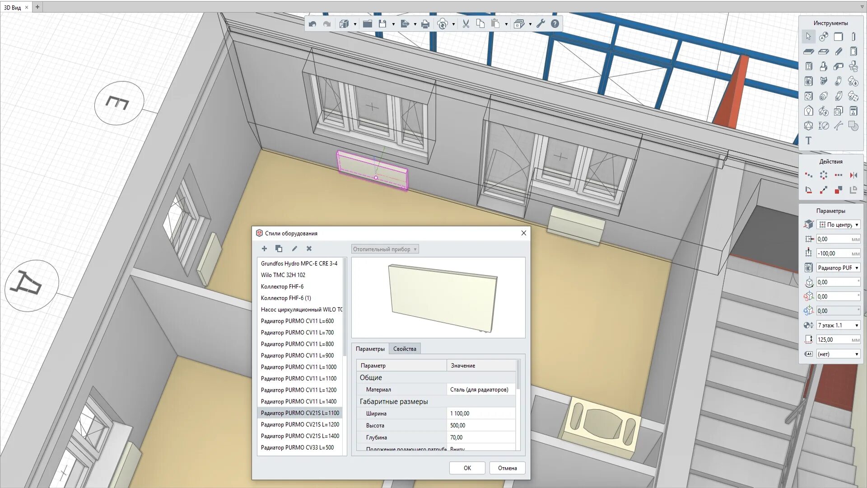Switch to the Свойства tab
The height and width of the screenshot is (488, 867).
pyautogui.click(x=405, y=349)
